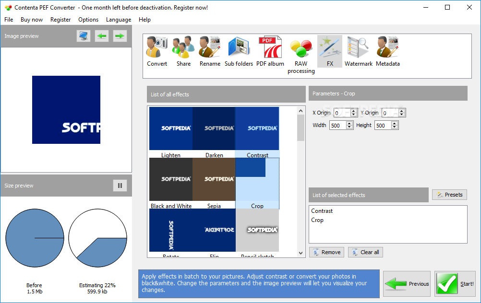Open the PDF album section
This screenshot has width=481, height=303.
(x=270, y=51)
